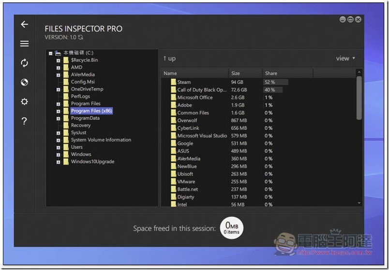This screenshot has height=270, width=389.
Task: Select the CyberLink row
Action: point(259,128)
